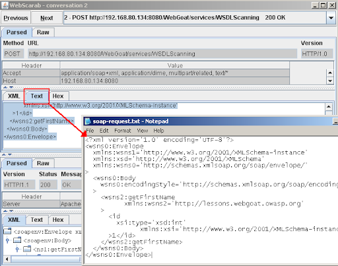Click the Notepad title bar icon
The width and height of the screenshot is (338, 266).
[88, 121]
